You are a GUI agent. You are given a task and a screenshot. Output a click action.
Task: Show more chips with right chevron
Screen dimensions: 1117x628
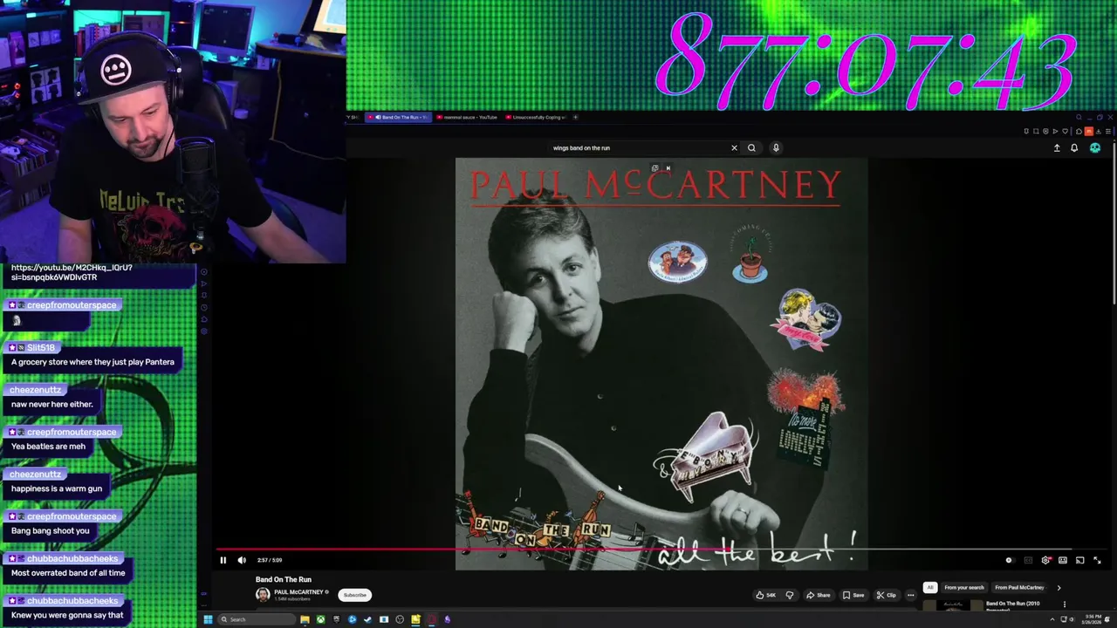pyautogui.click(x=1059, y=587)
